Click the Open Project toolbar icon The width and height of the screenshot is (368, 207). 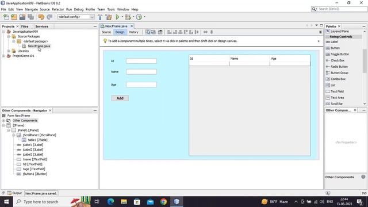(x=22, y=17)
